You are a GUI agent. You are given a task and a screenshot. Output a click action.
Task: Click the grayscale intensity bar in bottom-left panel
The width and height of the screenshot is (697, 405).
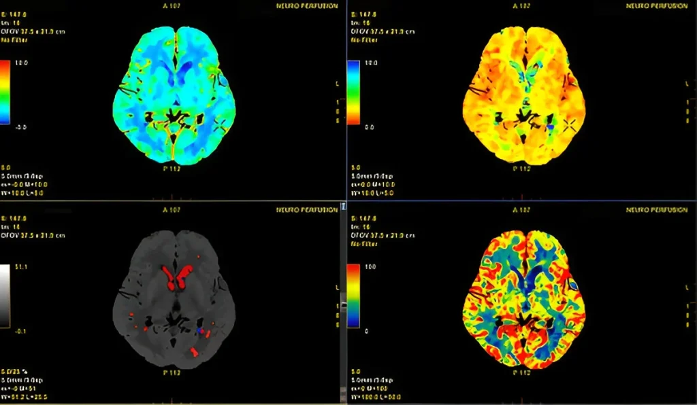pyautogui.click(x=5, y=296)
